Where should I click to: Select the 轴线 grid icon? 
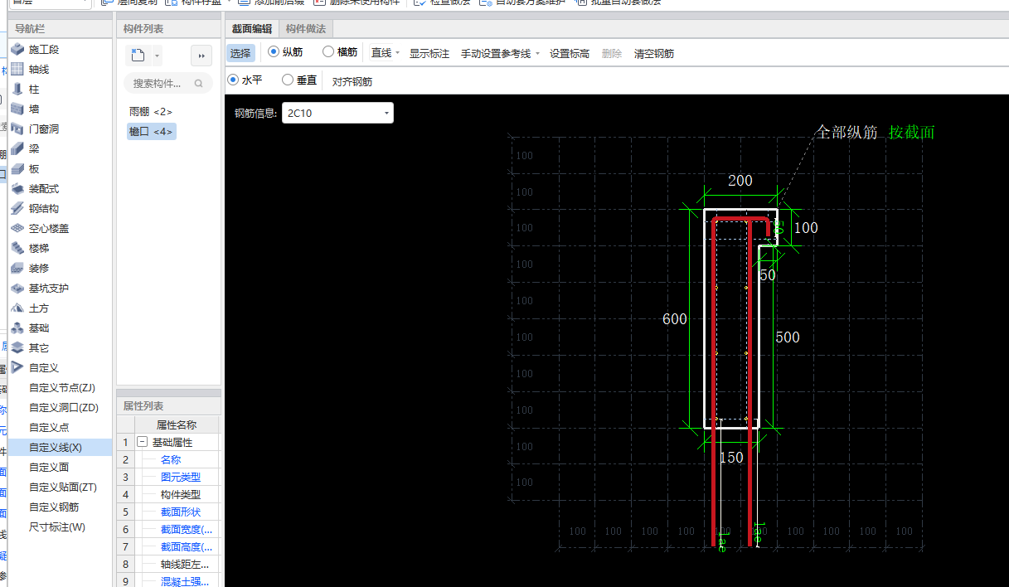(x=17, y=70)
